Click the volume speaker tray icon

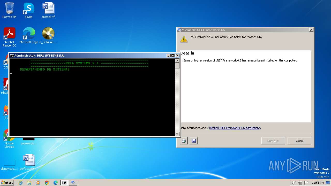coord(294,183)
